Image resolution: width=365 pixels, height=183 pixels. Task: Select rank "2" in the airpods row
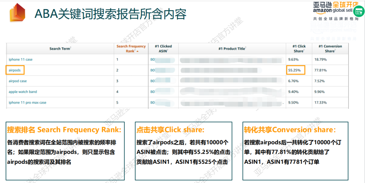pos(117,70)
